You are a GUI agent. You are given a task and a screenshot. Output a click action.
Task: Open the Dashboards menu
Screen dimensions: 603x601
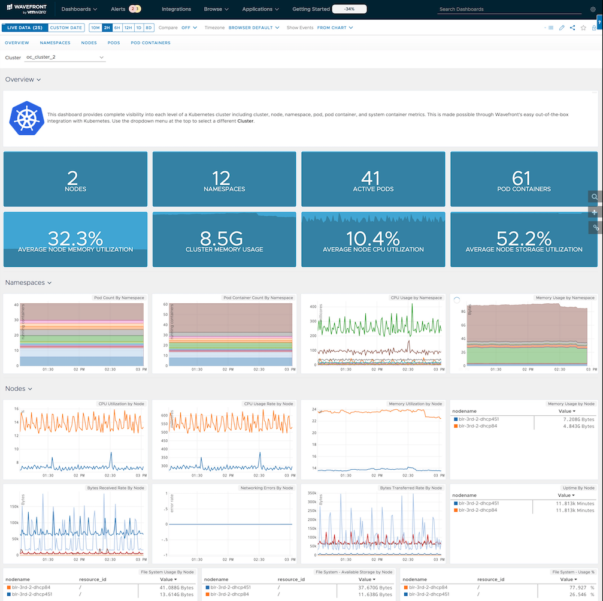pyautogui.click(x=80, y=10)
